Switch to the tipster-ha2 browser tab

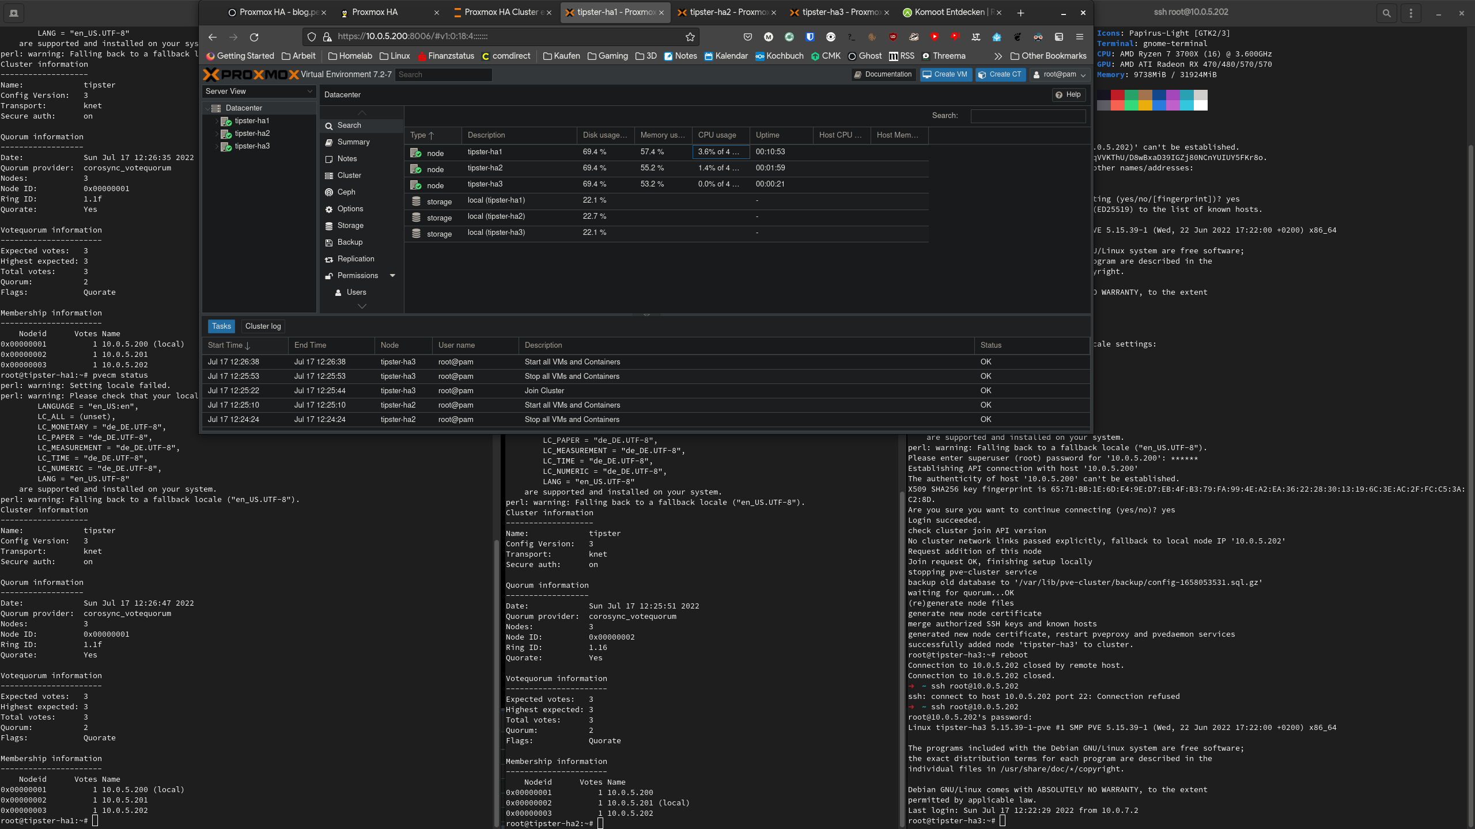click(727, 13)
